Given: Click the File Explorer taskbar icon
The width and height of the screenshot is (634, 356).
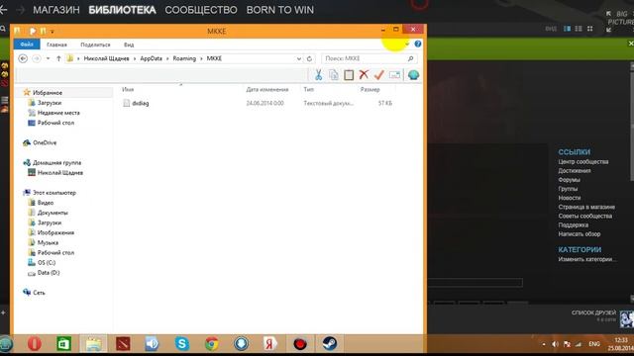Looking at the screenshot, I should click(x=93, y=344).
